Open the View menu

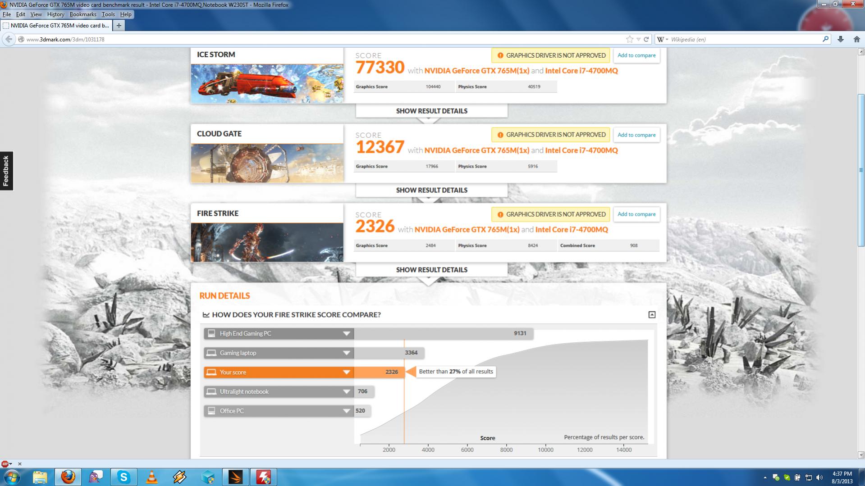click(36, 14)
